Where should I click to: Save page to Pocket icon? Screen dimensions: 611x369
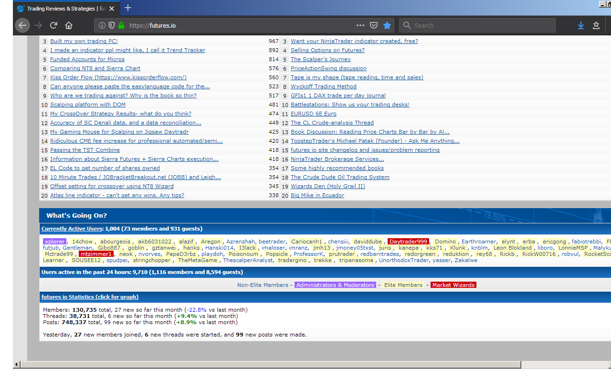(374, 25)
